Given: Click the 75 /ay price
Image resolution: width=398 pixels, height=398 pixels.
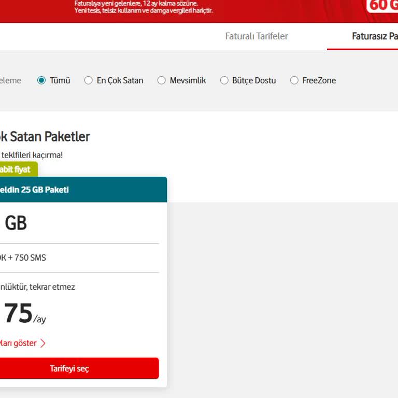Looking at the screenshot, I should [x=25, y=313].
